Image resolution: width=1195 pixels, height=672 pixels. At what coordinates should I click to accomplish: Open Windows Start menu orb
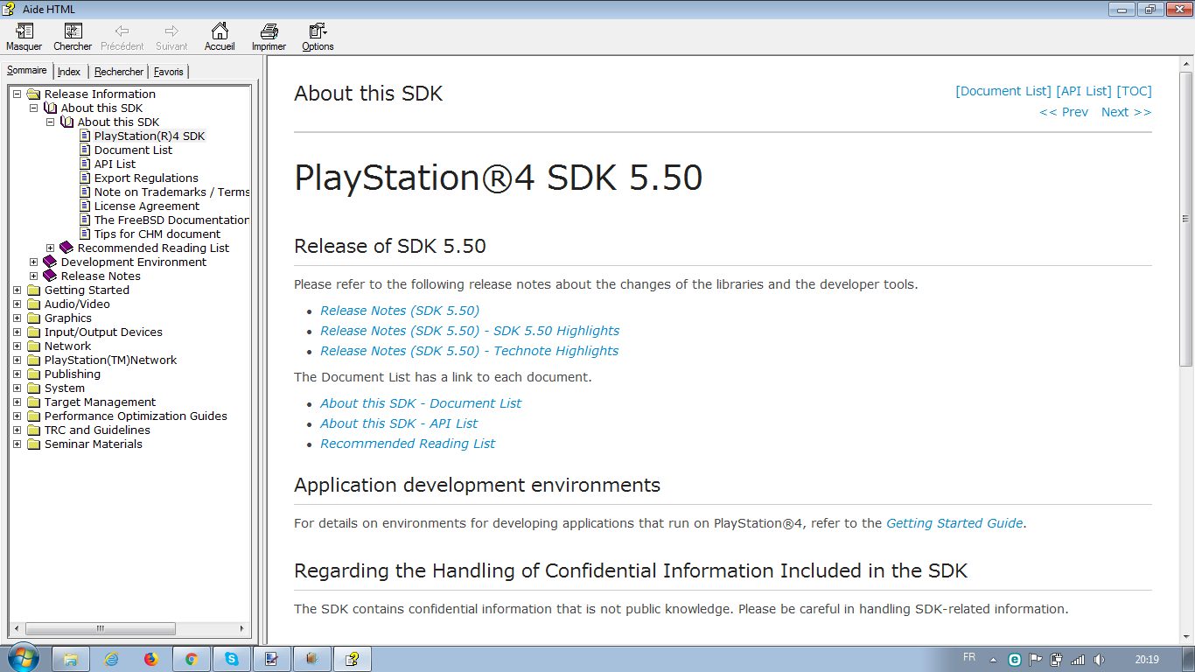coord(23,659)
